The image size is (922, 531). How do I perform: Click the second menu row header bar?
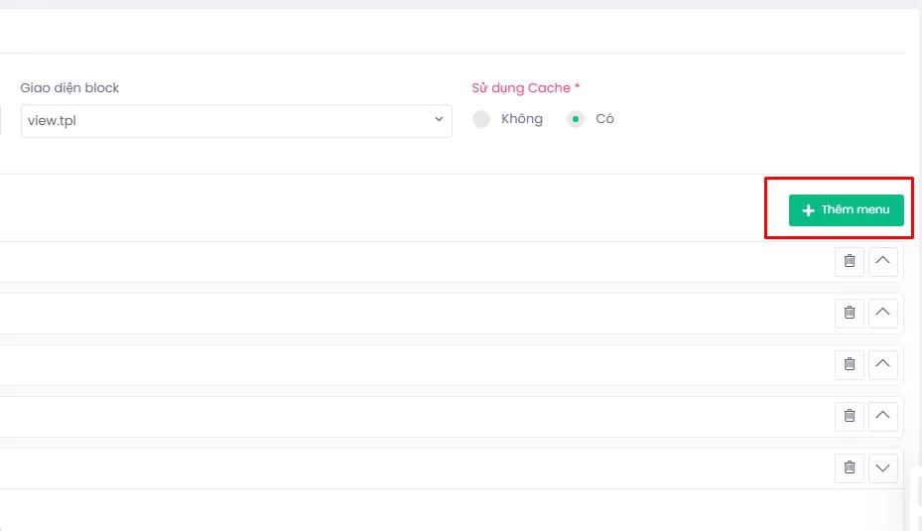[397, 313]
